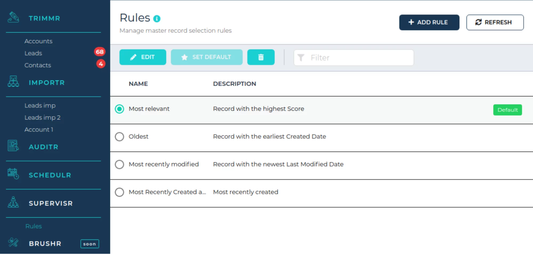The width and height of the screenshot is (533, 254).
Task: Open the IMPORTR section
Action: pos(47,83)
